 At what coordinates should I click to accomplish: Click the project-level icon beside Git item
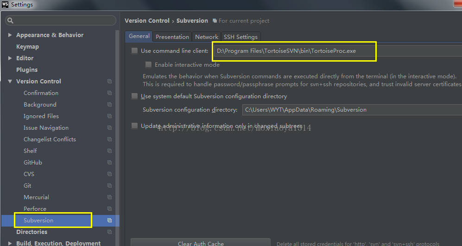(110, 186)
